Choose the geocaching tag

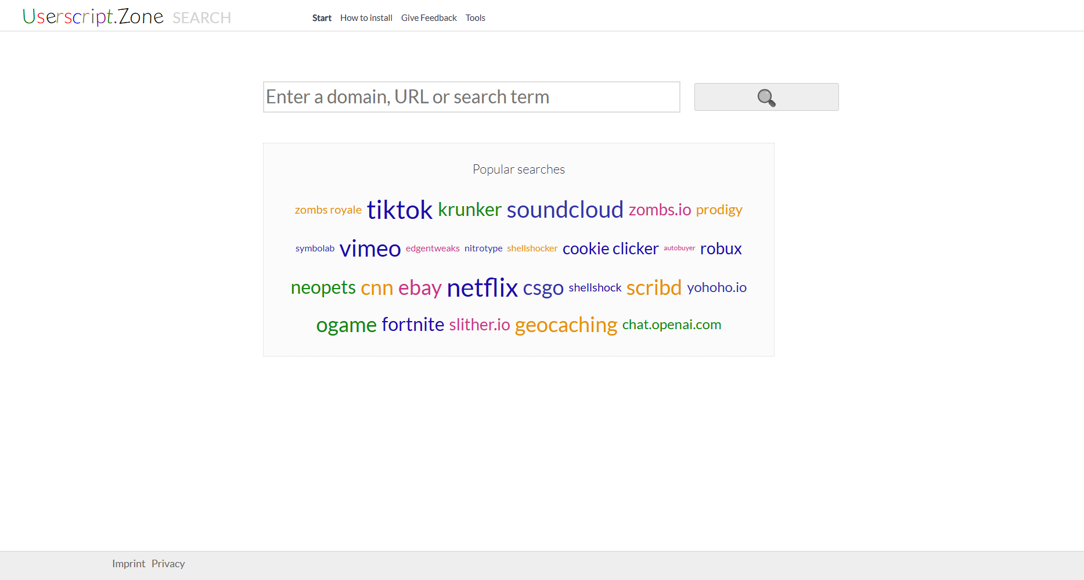coord(566,325)
